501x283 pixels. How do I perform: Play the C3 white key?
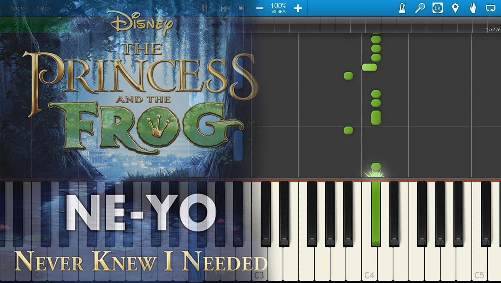pyautogui.click(x=259, y=264)
